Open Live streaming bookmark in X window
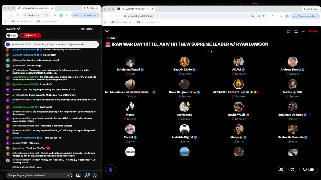Screen dimensions: 321x180 [149, 22]
